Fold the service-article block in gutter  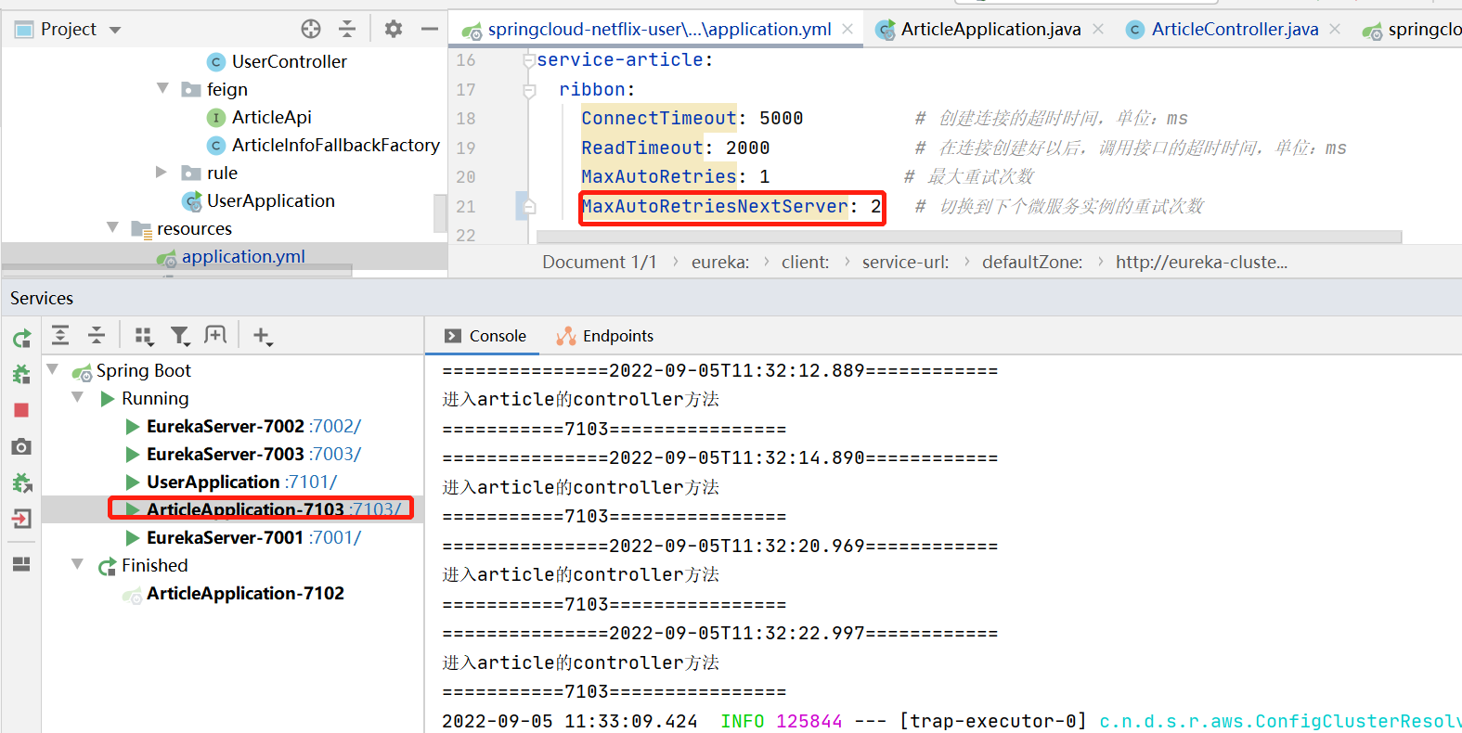click(x=529, y=60)
